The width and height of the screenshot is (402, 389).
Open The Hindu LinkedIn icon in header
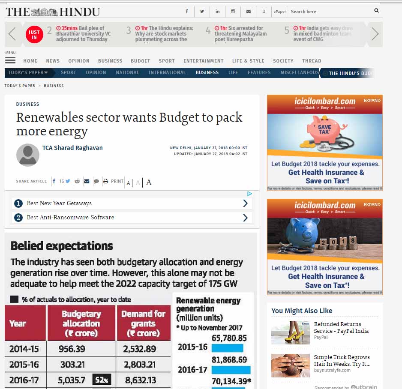point(217,12)
